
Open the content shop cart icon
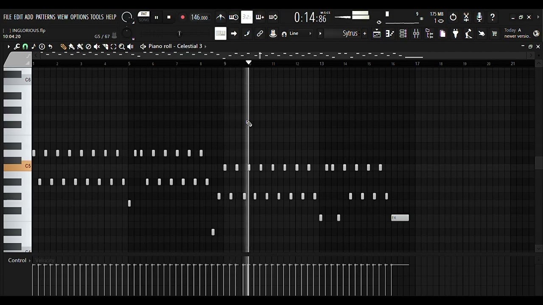tap(495, 34)
